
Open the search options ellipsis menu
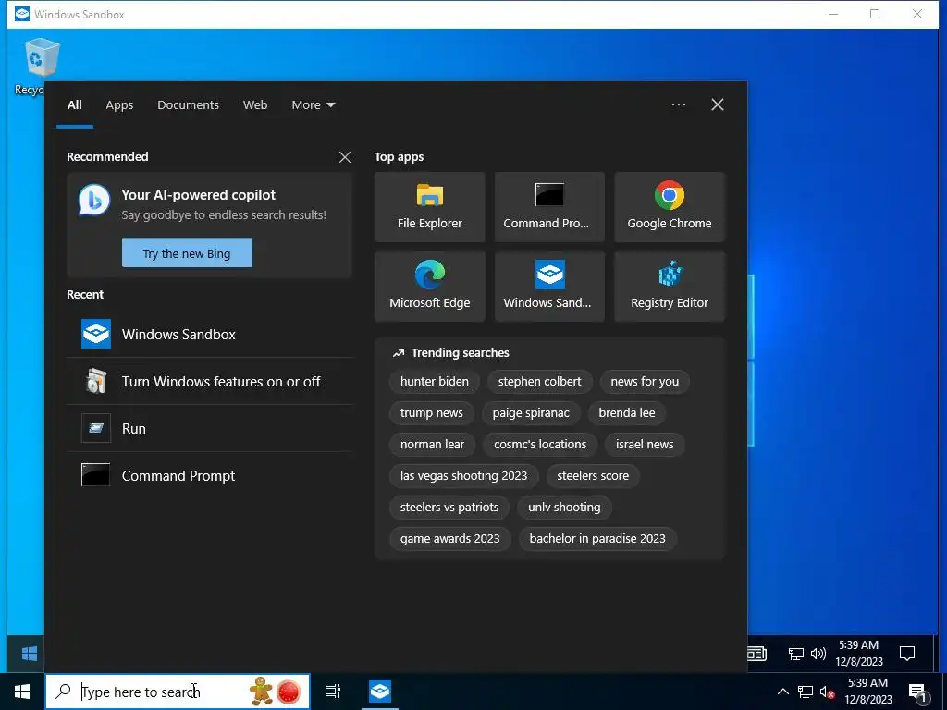point(678,104)
